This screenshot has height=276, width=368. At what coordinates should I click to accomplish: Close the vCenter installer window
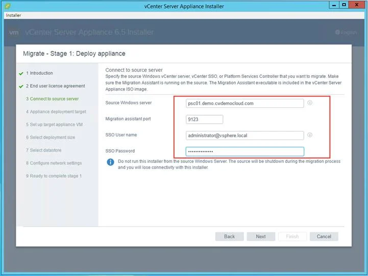[x=356, y=5]
